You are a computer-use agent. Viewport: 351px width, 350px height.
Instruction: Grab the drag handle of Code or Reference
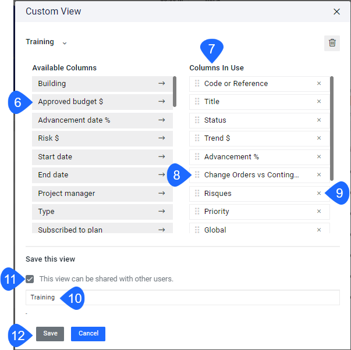point(197,83)
